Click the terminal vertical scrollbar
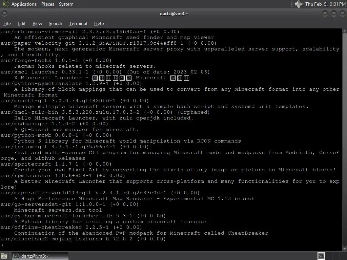The width and height of the screenshot is (347, 260). coord(345,140)
